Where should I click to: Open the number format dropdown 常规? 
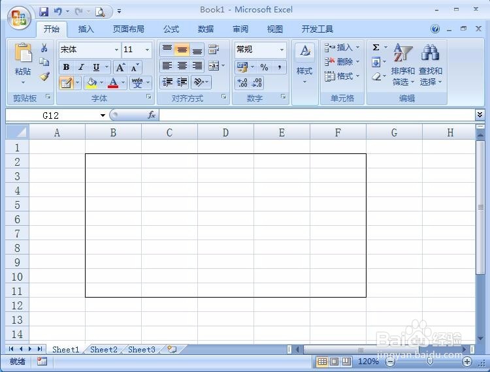tap(282, 50)
